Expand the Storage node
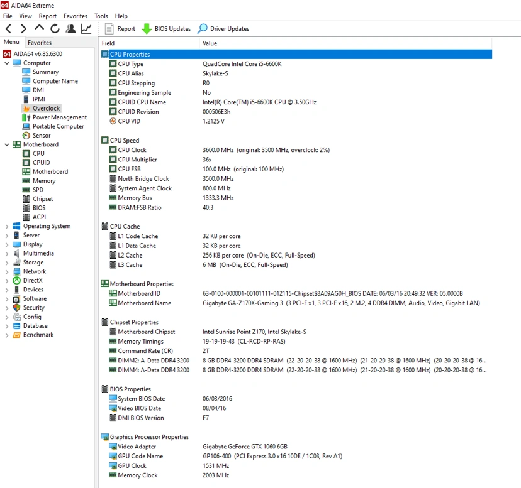This screenshot has width=521, height=488. coord(7,263)
